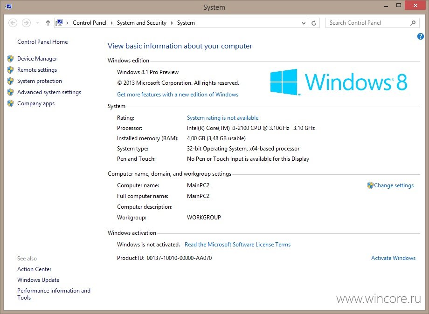Click the shield icon next to Change settings
Image resolution: width=429 pixels, height=314 pixels.
point(370,185)
